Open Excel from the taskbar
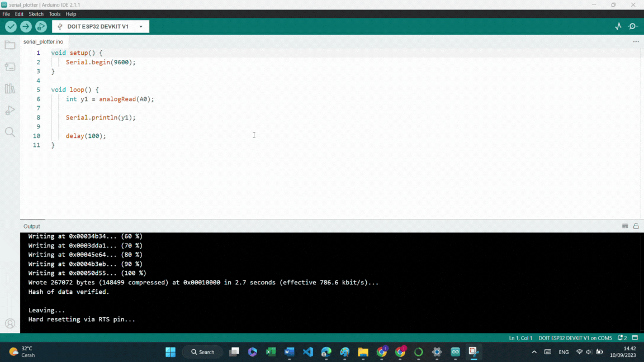Image resolution: width=644 pixels, height=362 pixels. pyautogui.click(x=271, y=352)
